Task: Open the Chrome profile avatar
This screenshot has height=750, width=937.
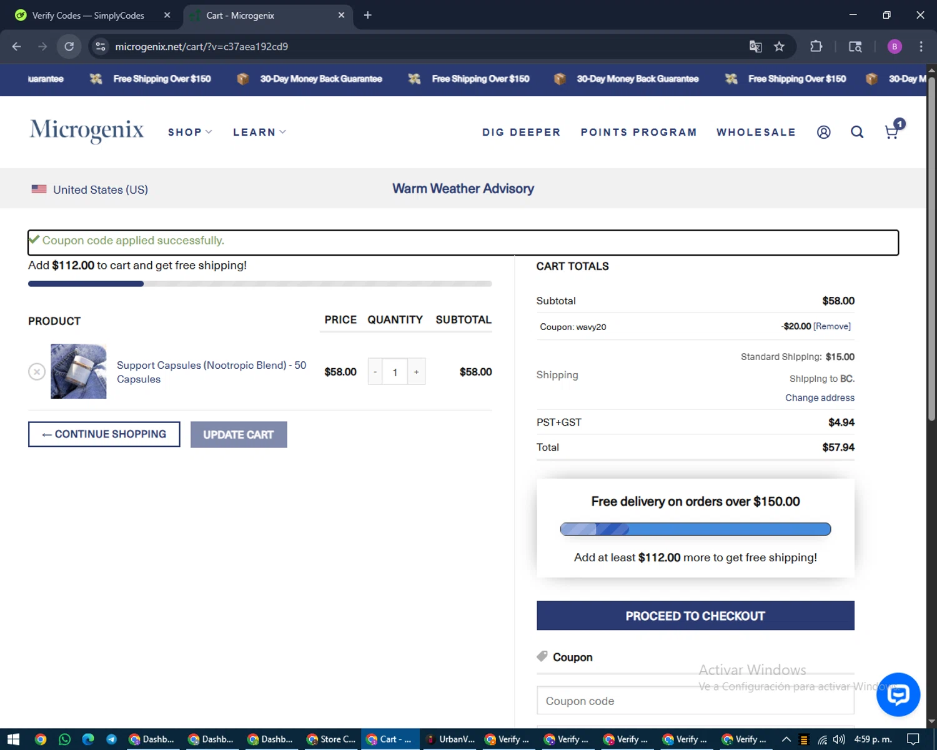Action: [x=895, y=46]
